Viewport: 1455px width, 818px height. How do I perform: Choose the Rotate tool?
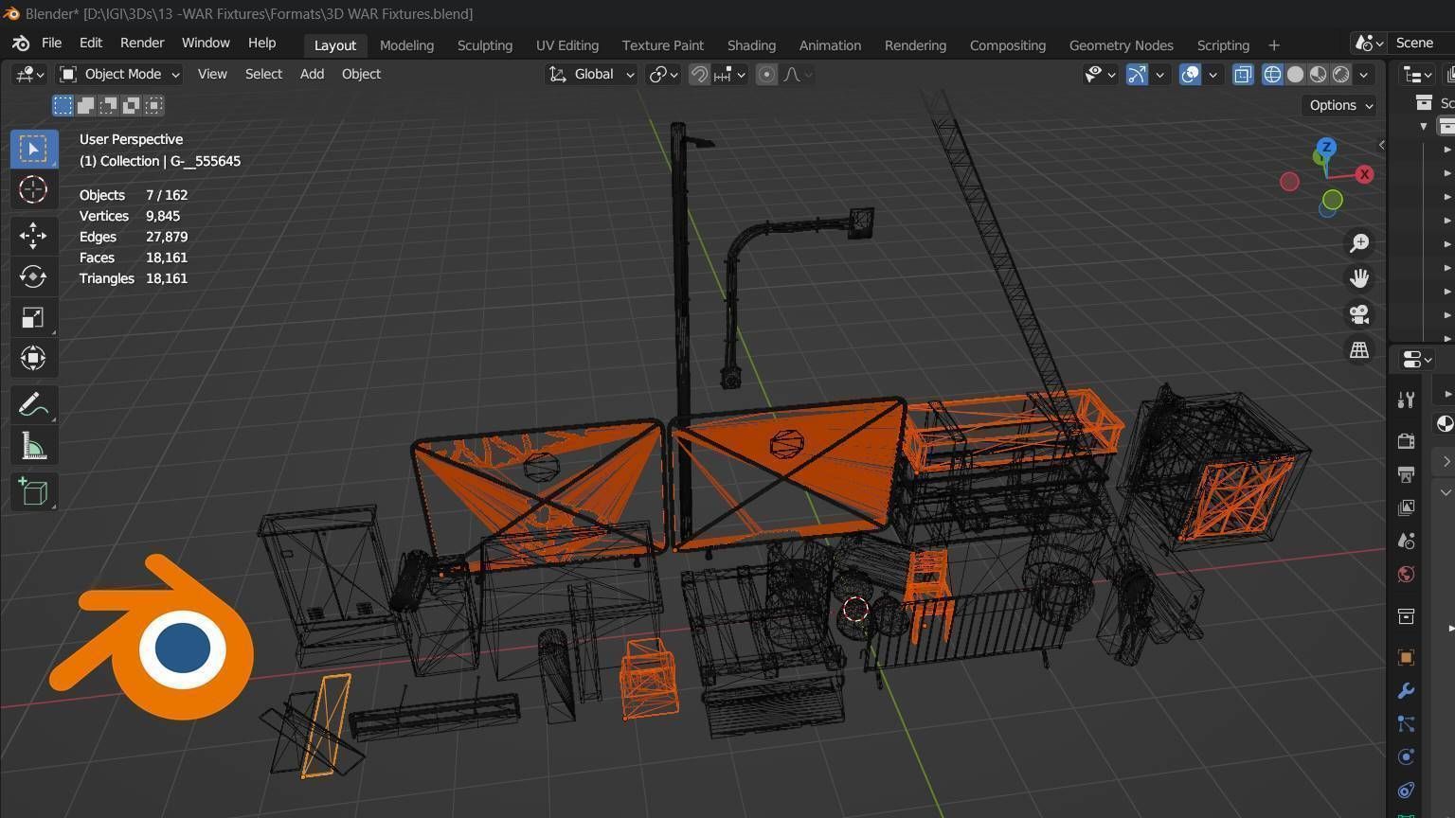click(33, 276)
